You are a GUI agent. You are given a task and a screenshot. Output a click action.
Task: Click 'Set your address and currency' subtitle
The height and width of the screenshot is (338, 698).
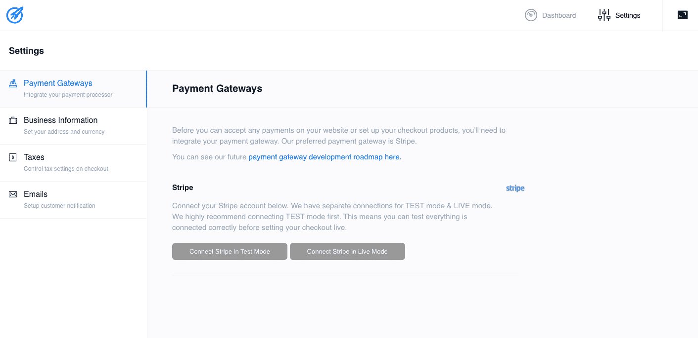(x=64, y=132)
